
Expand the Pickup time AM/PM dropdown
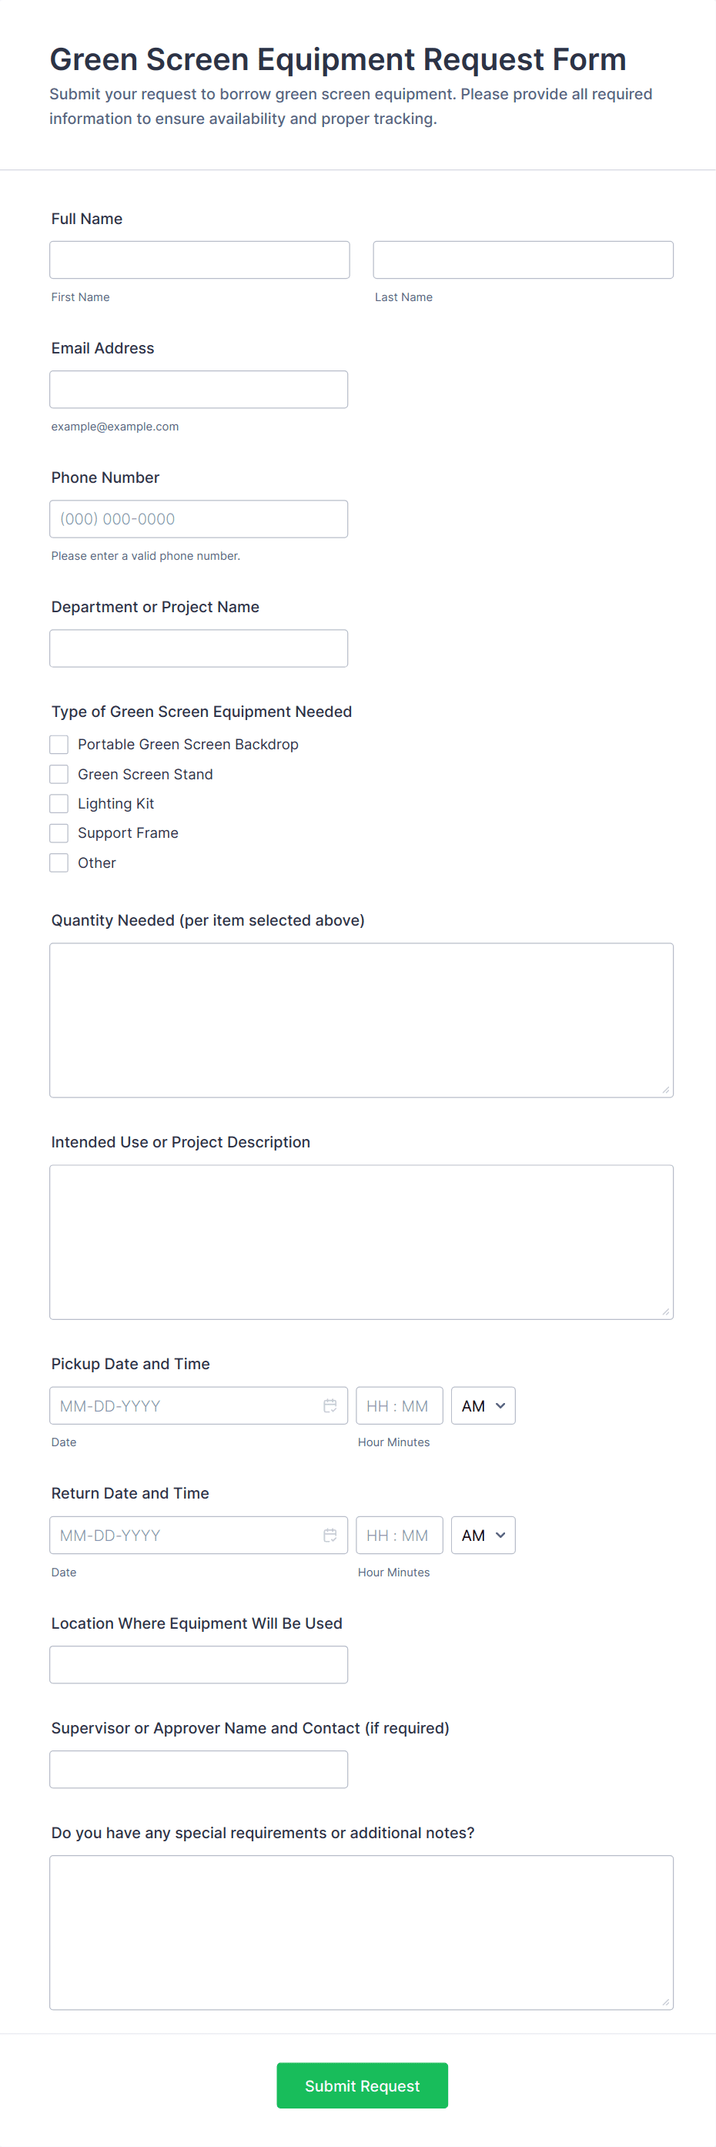[483, 1405]
